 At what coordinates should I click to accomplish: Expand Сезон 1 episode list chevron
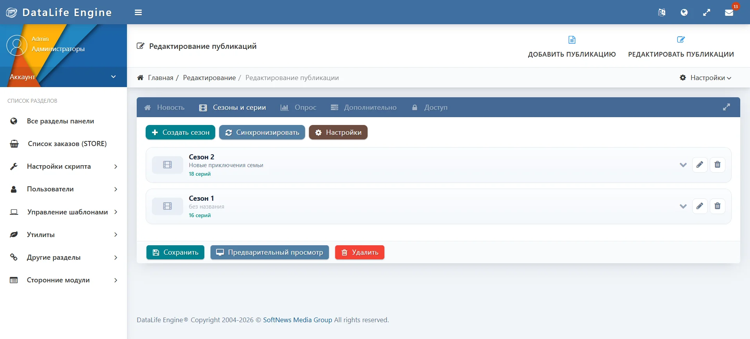point(683,206)
